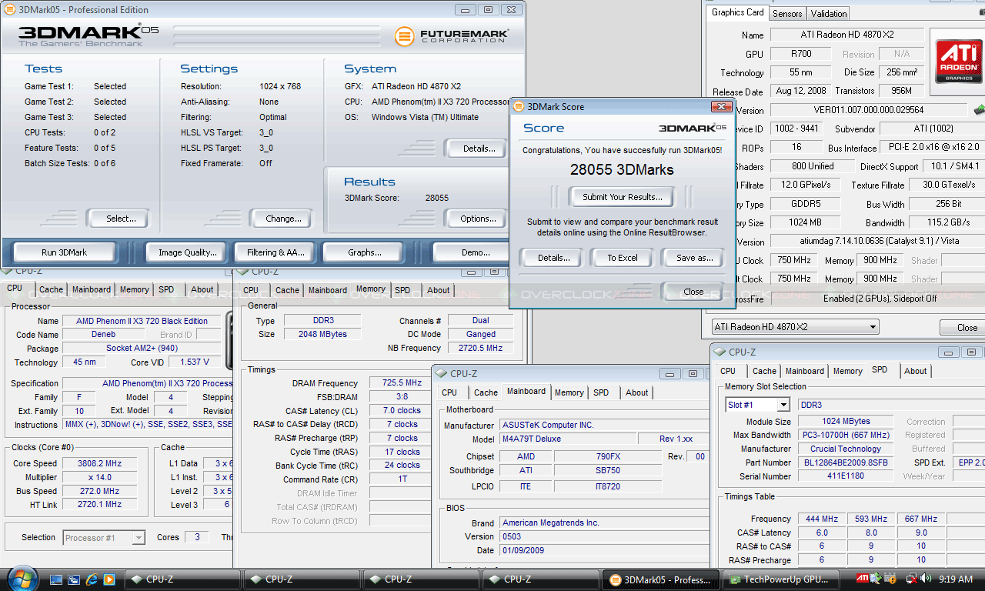985x591 pixels.
Task: Click Core VID value 1.537 V
Action: [x=194, y=362]
